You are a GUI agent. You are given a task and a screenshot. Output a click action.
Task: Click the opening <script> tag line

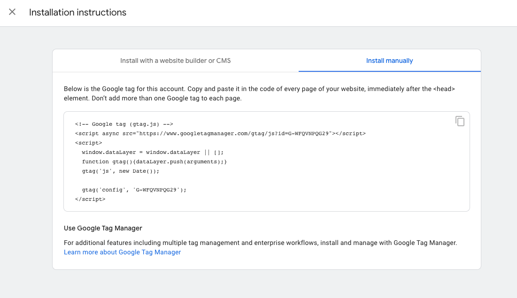(88, 143)
